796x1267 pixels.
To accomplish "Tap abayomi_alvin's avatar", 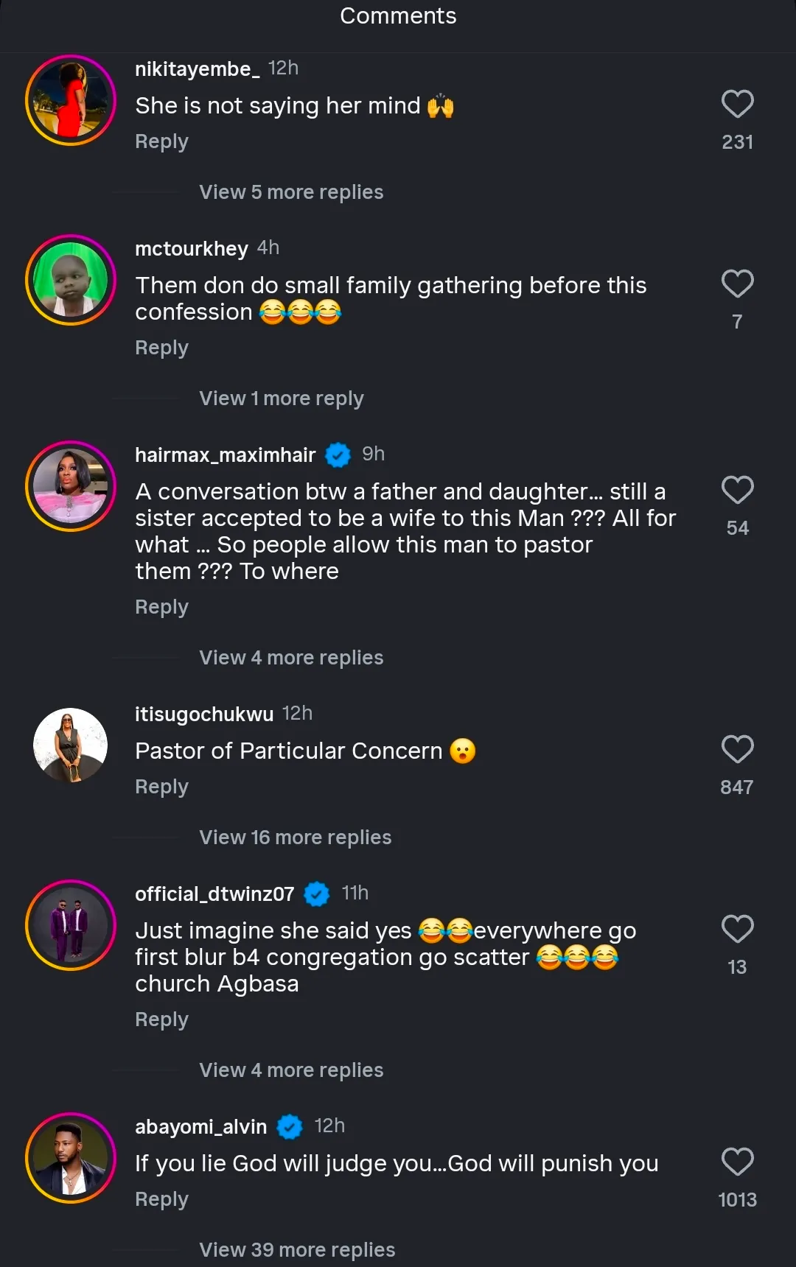I will click(x=71, y=1158).
